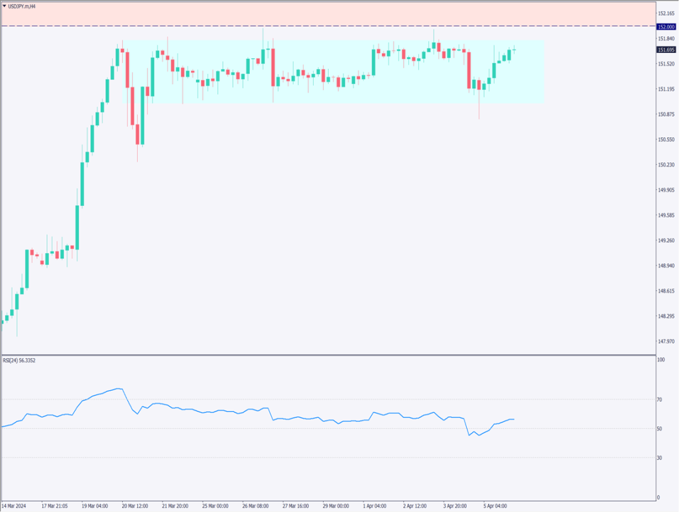The image size is (679, 512).
Task: Click the 1 Apr 04:00 time label
Action: tap(377, 505)
